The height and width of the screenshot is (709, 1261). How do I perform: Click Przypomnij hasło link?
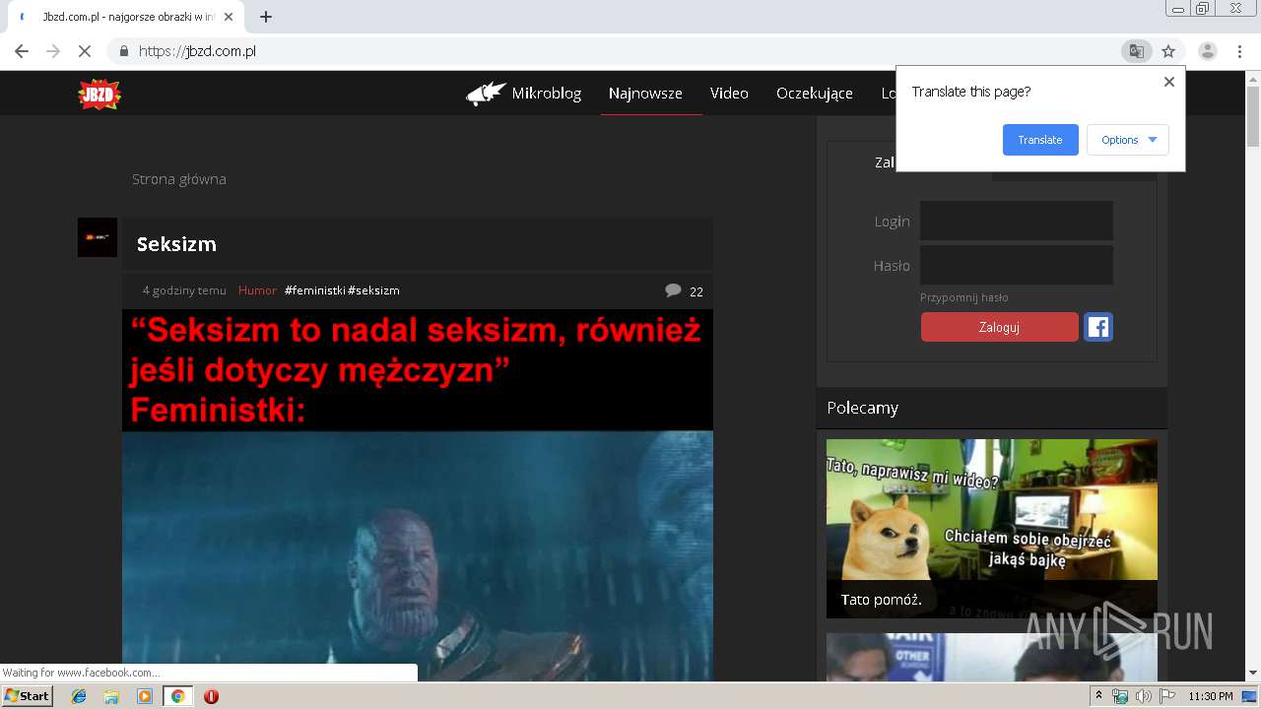point(964,297)
